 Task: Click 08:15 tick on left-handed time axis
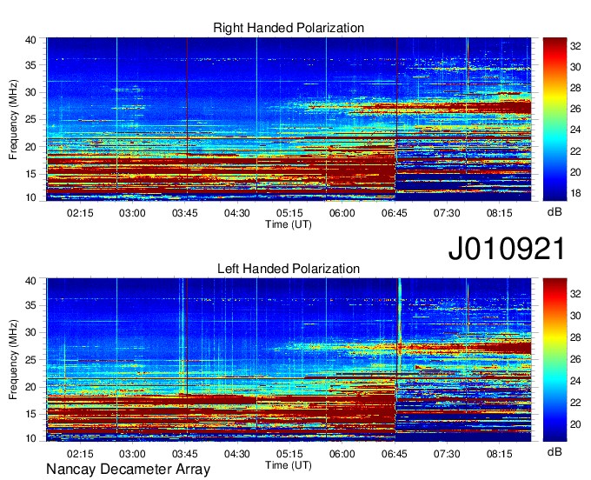(x=499, y=454)
